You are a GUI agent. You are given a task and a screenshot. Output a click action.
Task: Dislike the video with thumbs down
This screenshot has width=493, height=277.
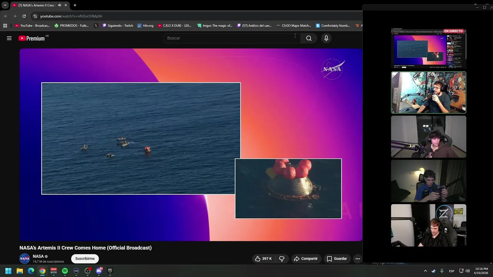(282, 259)
